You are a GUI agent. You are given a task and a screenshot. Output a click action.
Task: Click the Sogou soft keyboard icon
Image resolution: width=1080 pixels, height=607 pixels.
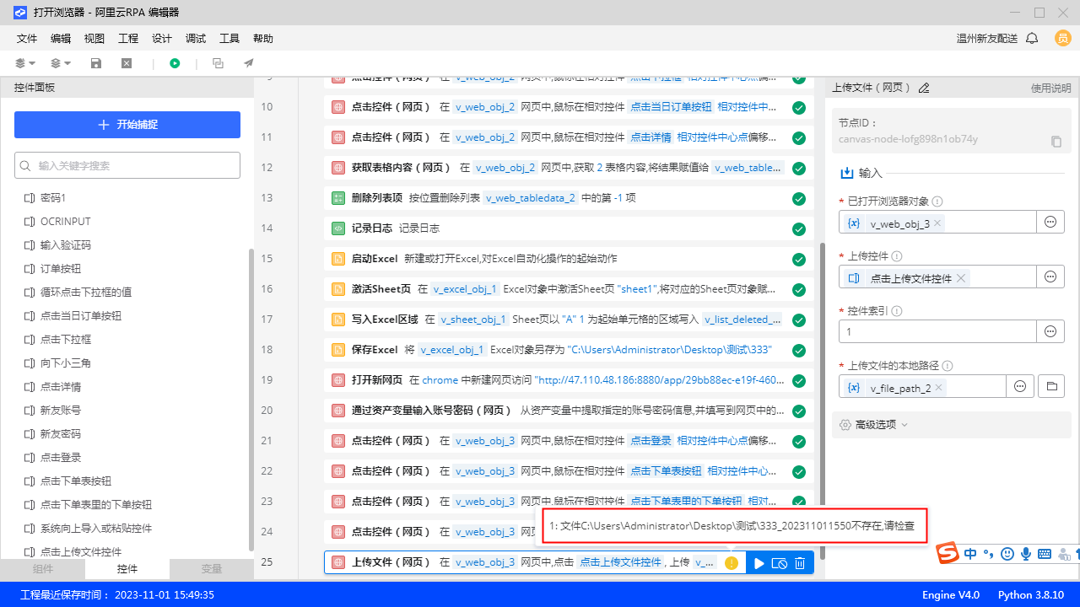(x=1044, y=554)
